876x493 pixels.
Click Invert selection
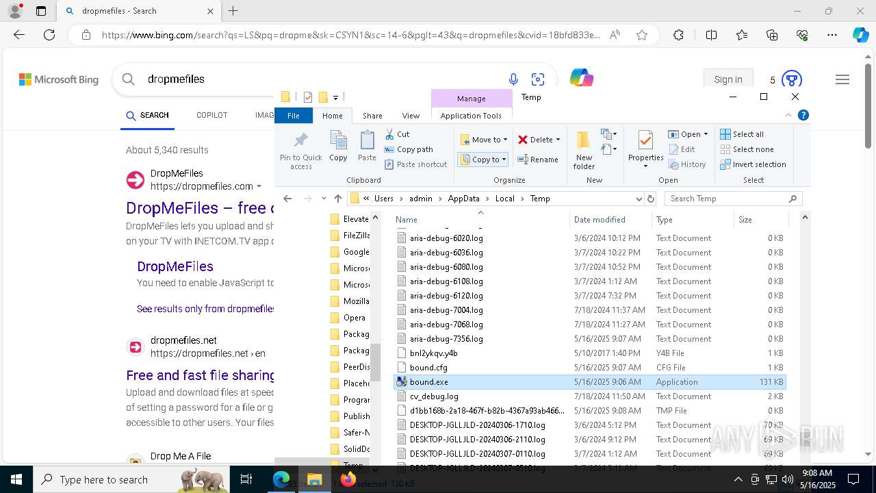[x=753, y=164]
